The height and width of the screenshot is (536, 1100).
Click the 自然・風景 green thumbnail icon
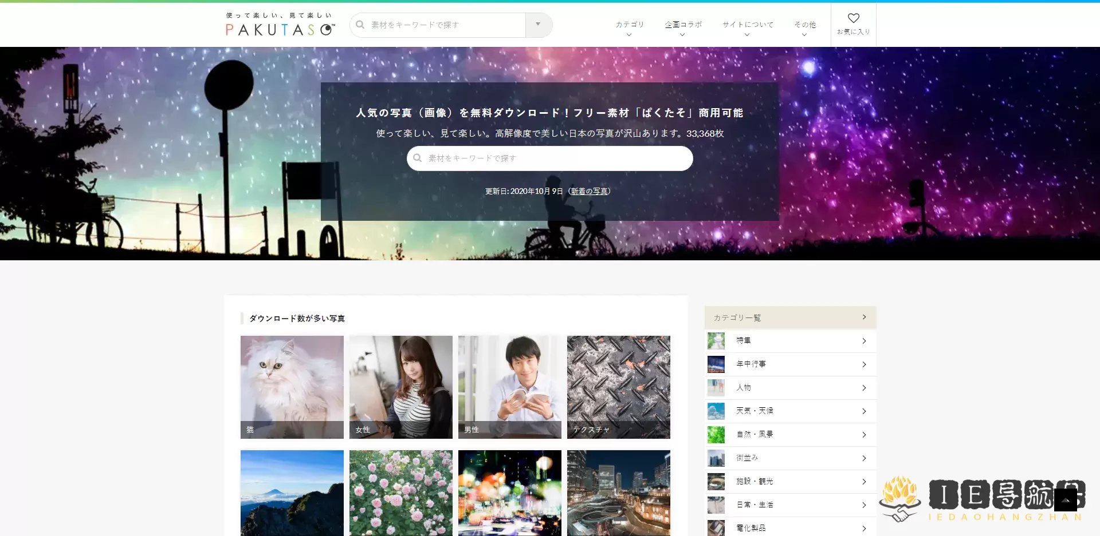716,435
